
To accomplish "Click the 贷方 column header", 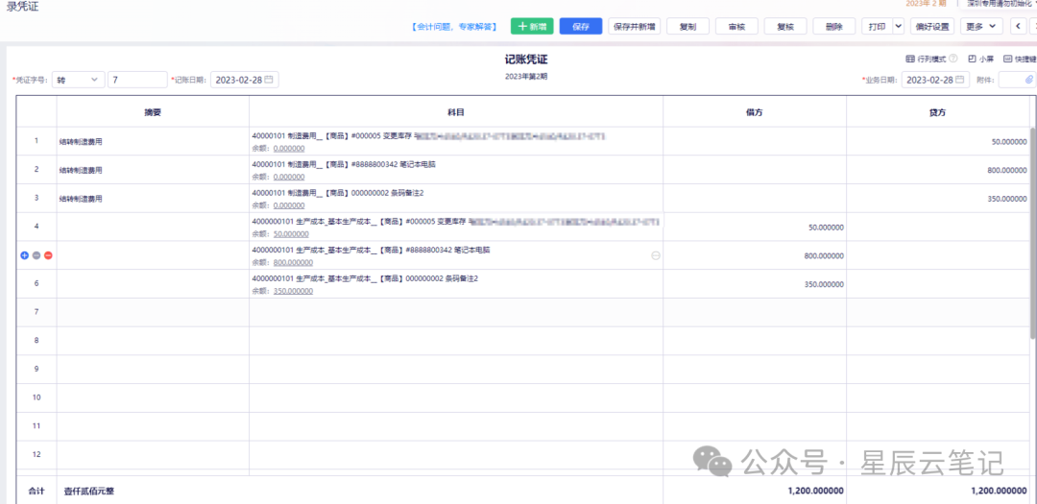I will coord(938,112).
